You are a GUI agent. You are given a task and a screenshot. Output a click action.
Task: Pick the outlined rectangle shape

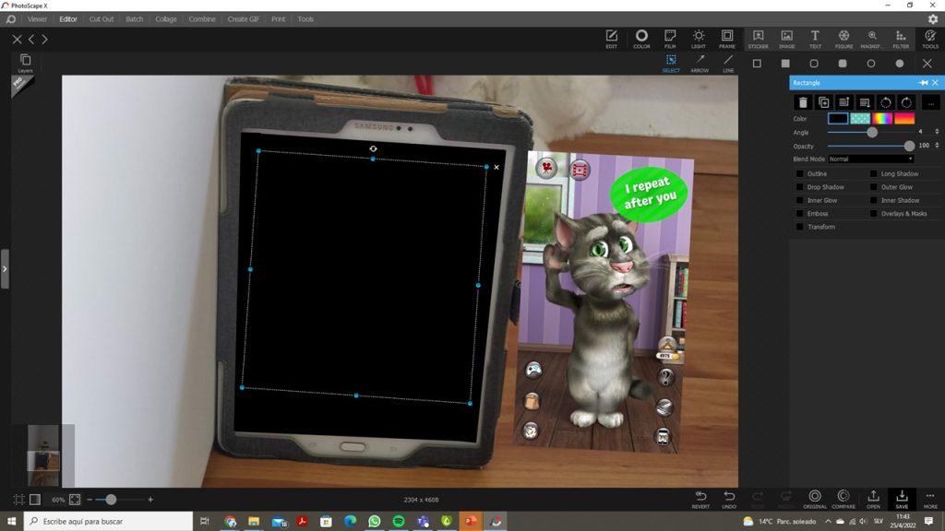point(757,64)
